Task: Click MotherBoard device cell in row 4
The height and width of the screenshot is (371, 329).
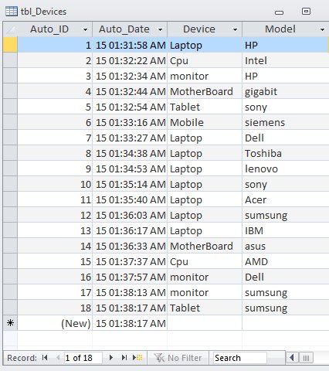Action: (x=205, y=91)
